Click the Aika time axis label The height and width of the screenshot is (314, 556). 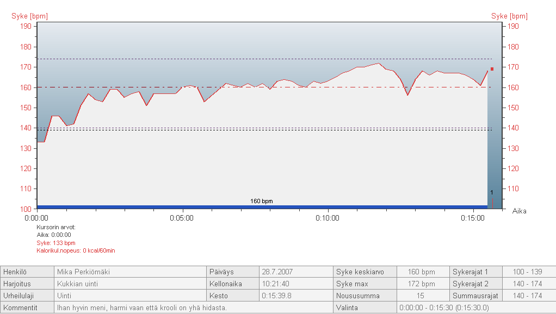[x=519, y=211]
